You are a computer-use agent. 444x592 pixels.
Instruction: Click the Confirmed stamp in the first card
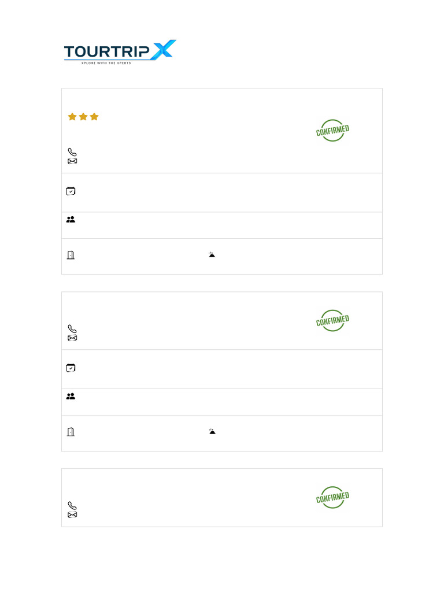[x=332, y=130]
